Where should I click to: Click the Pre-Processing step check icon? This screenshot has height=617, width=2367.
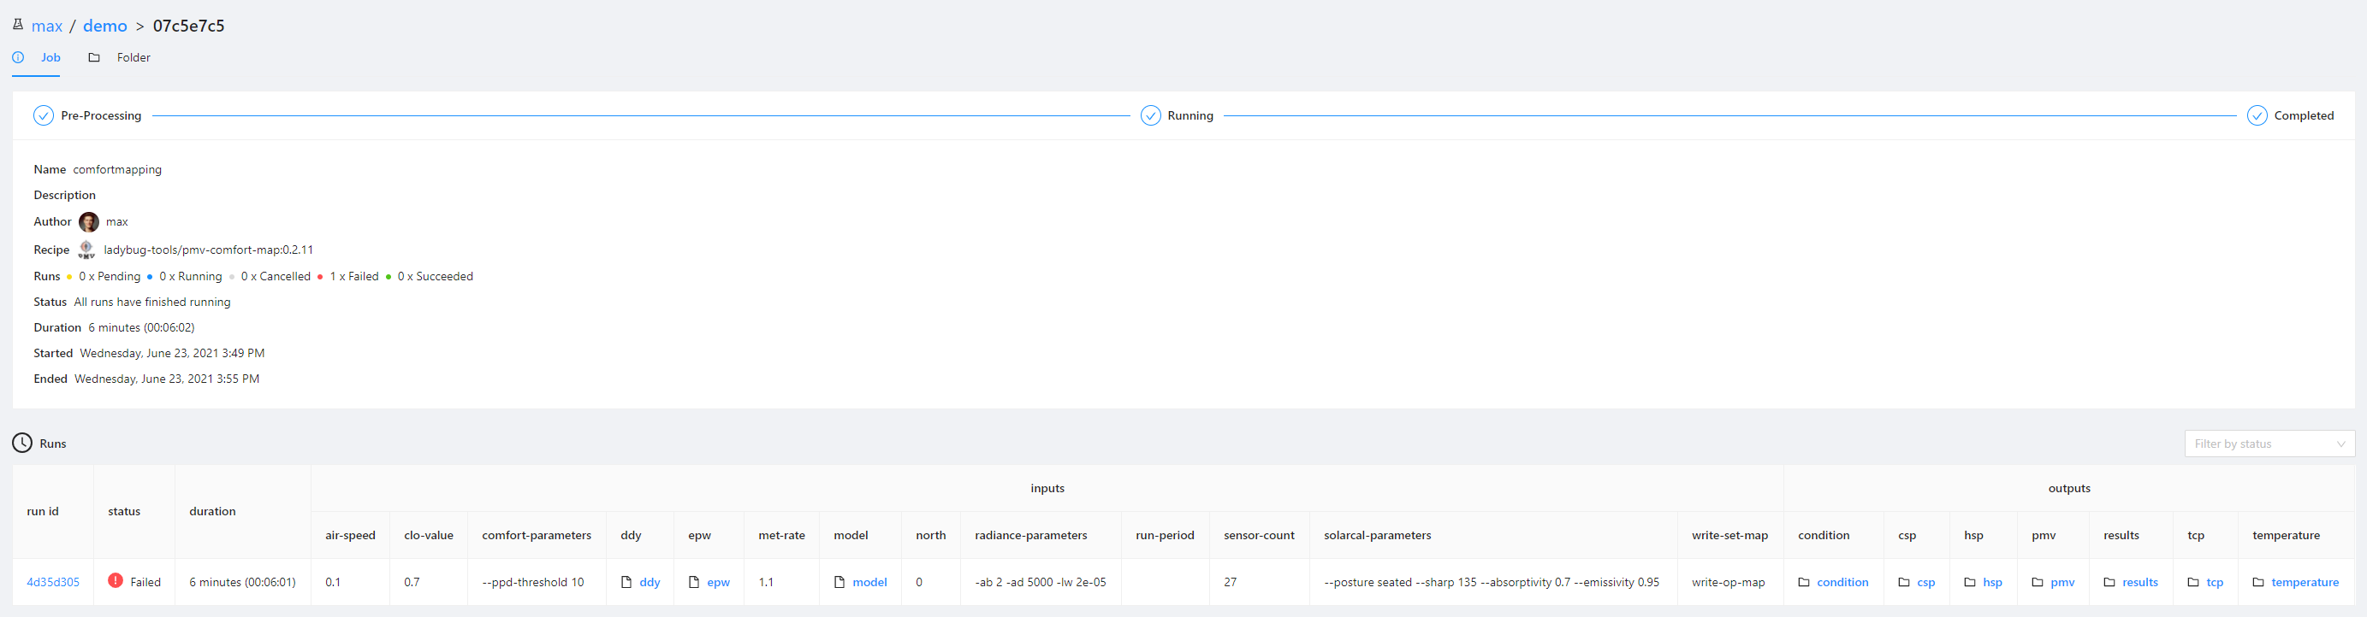pos(43,115)
